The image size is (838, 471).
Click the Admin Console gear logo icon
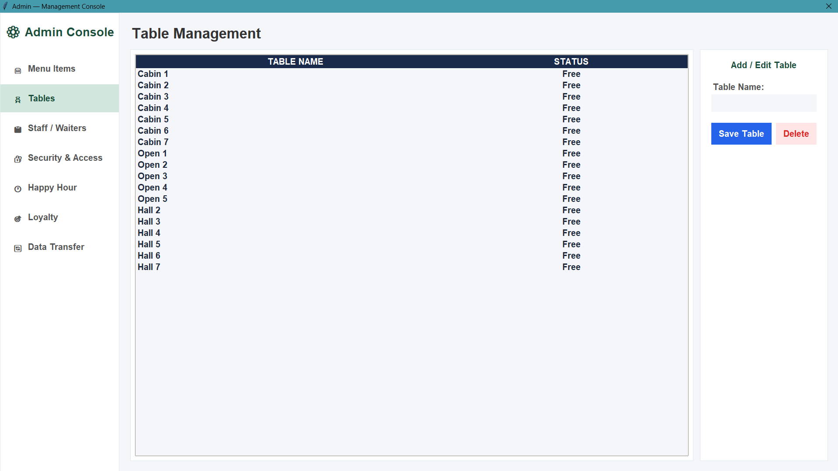(x=13, y=32)
